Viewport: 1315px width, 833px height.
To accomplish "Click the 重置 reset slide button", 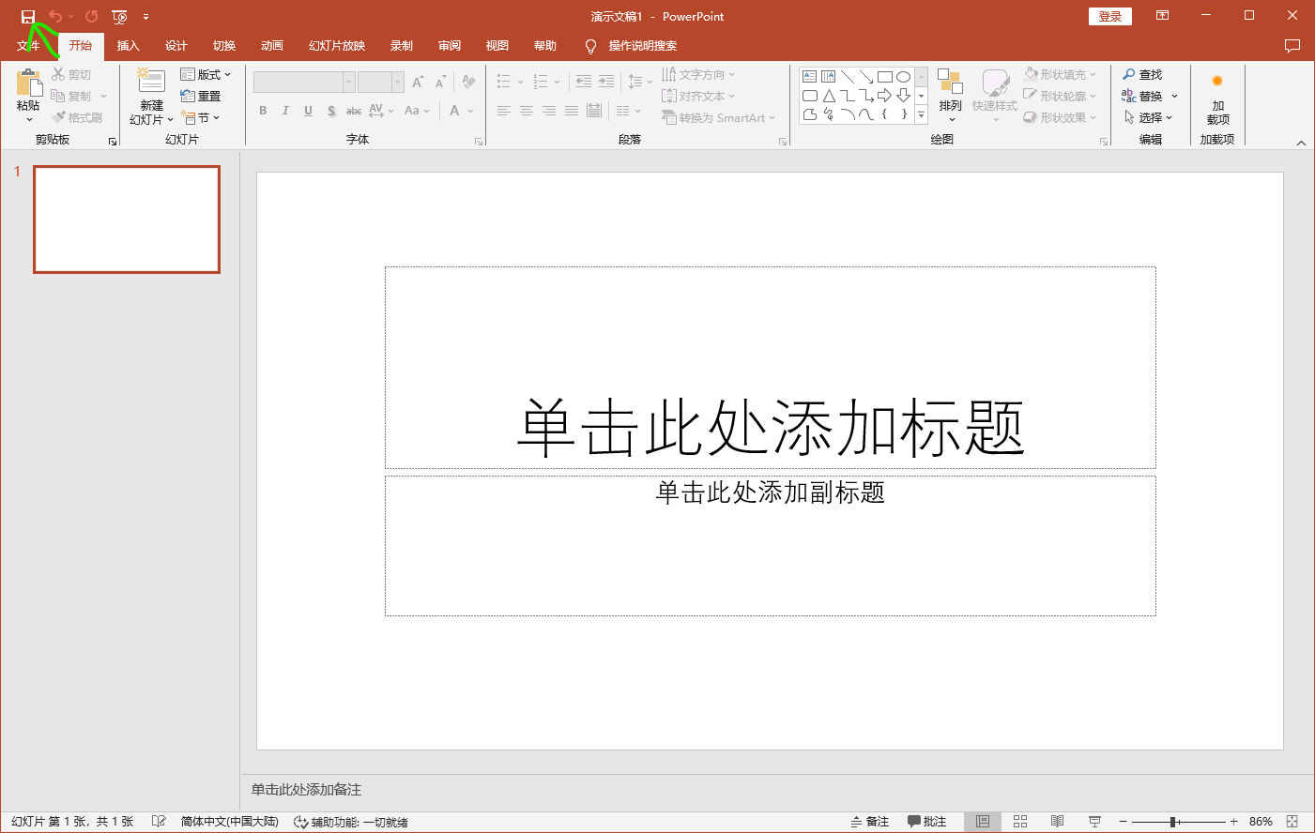I will pyautogui.click(x=201, y=97).
